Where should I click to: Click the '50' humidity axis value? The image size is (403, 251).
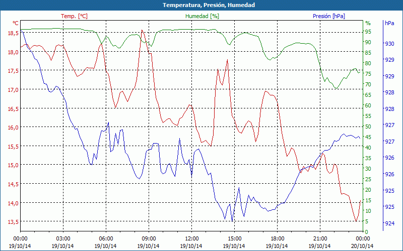point(368,127)
